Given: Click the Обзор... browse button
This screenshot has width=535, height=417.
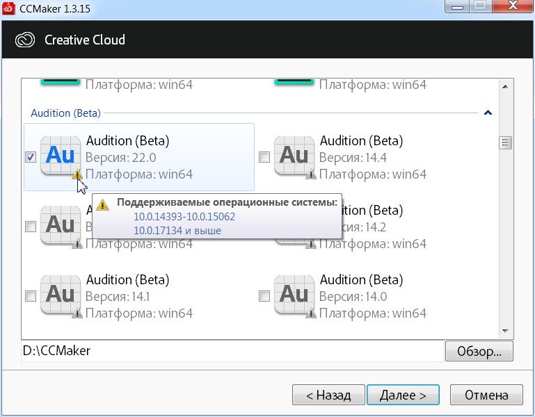Looking at the screenshot, I should tap(479, 351).
